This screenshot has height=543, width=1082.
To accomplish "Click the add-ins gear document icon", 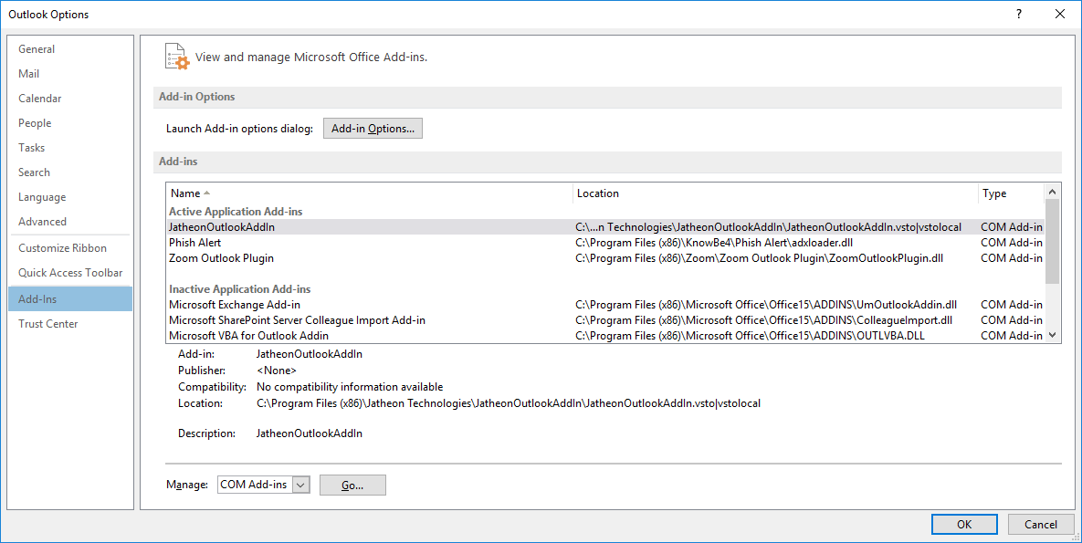I will click(176, 57).
